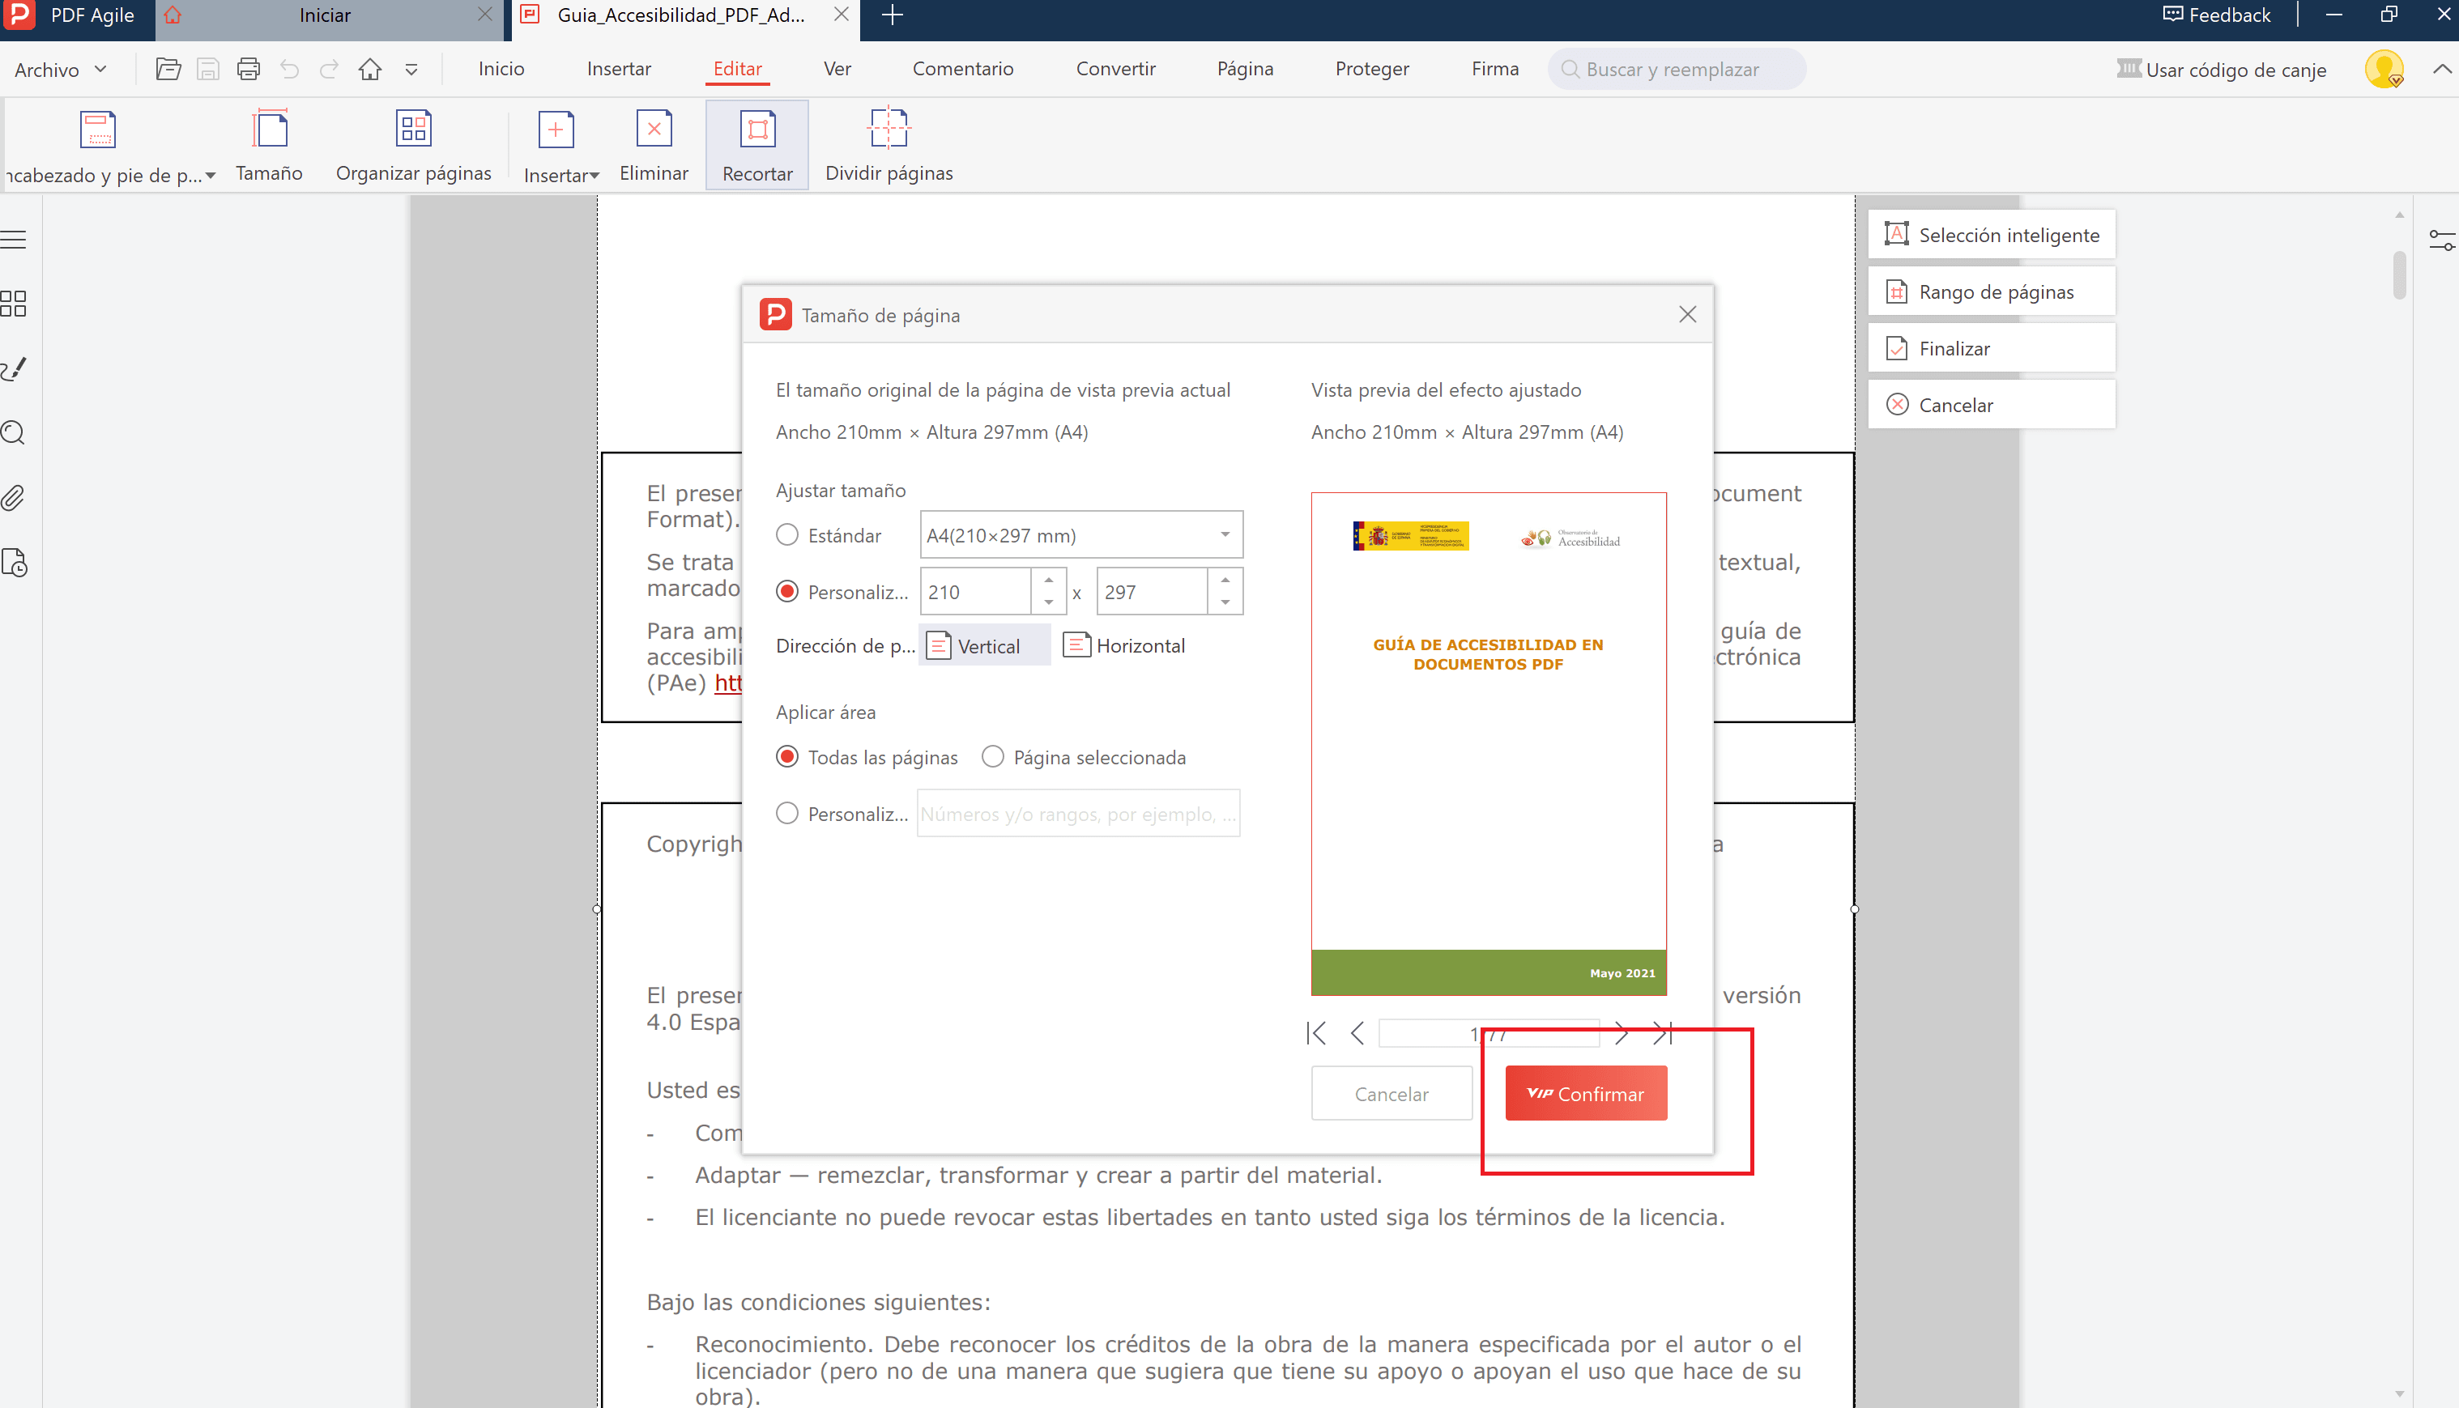This screenshot has height=1408, width=2459.
Task: Select the Estándar radio button
Action: pos(787,534)
